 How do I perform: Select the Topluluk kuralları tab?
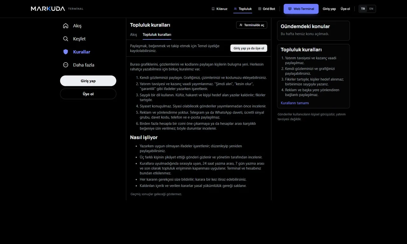point(157,35)
